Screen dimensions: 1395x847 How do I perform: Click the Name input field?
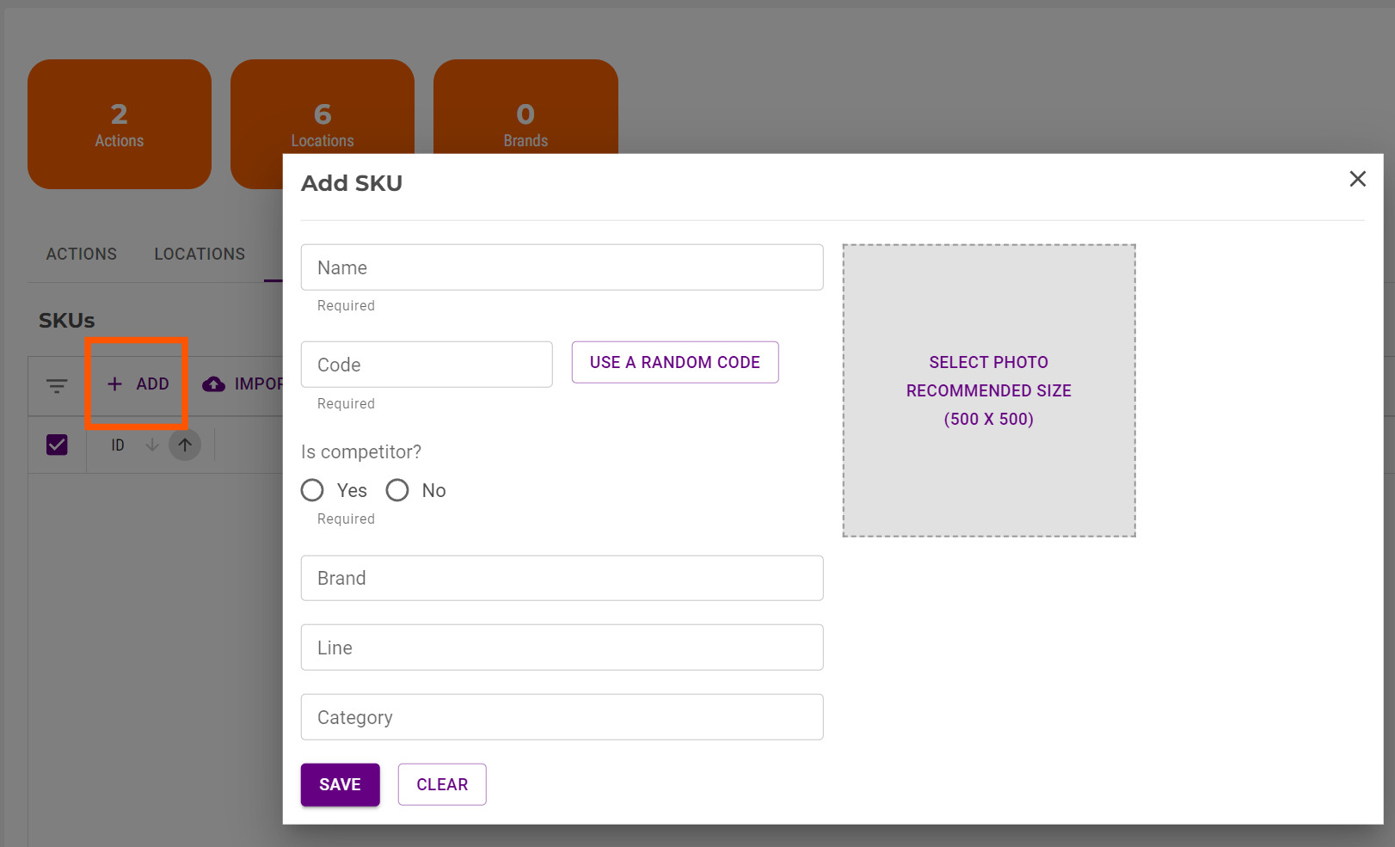point(562,267)
